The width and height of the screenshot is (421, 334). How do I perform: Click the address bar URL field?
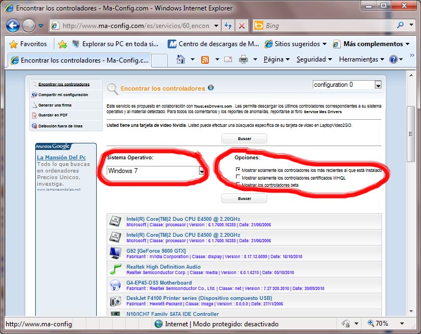click(x=135, y=26)
